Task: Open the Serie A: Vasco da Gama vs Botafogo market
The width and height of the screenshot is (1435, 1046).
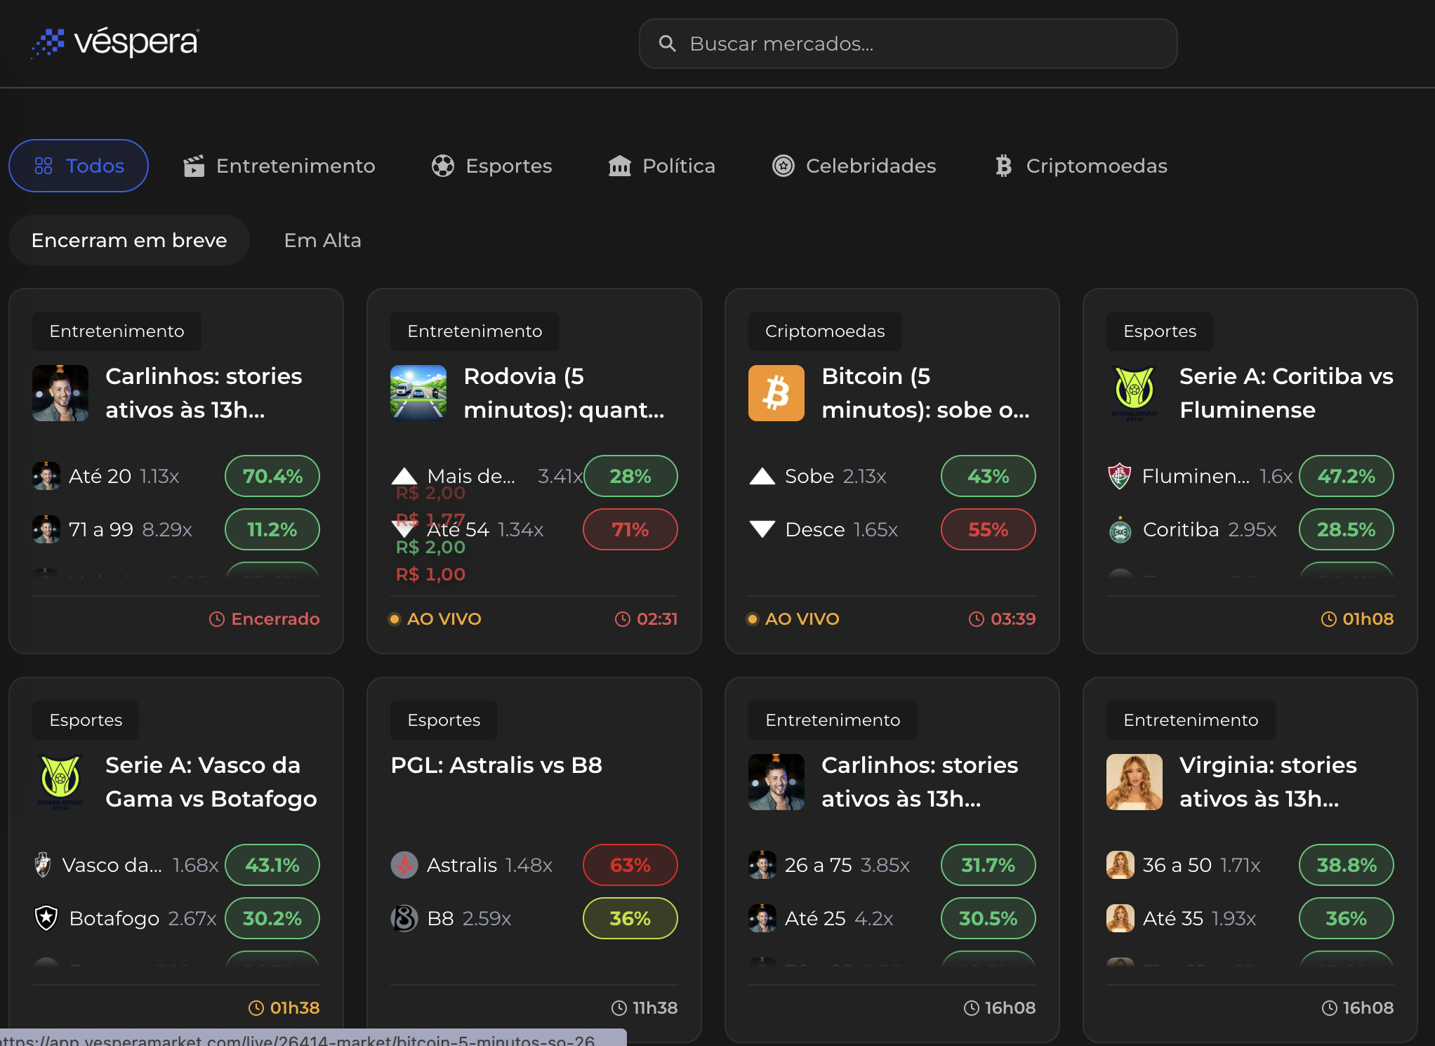Action: 211,781
